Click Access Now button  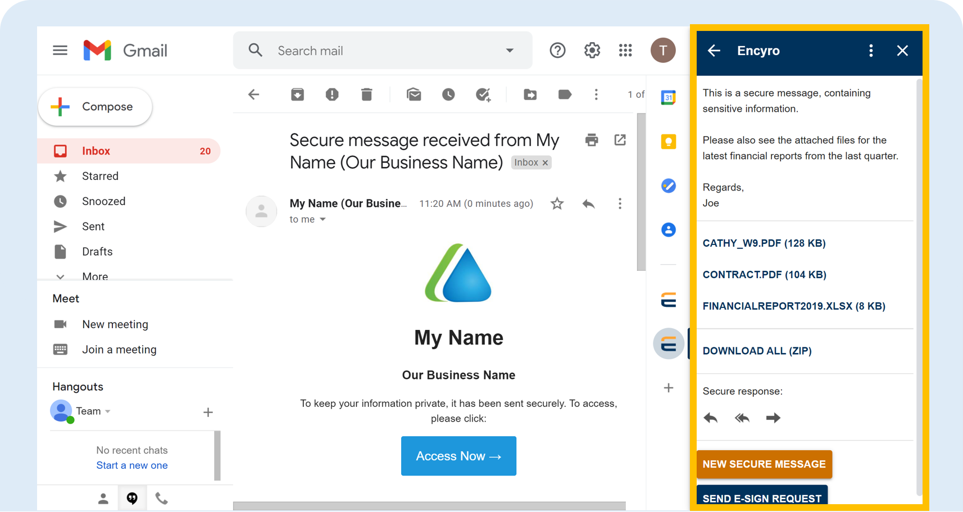[x=458, y=456]
